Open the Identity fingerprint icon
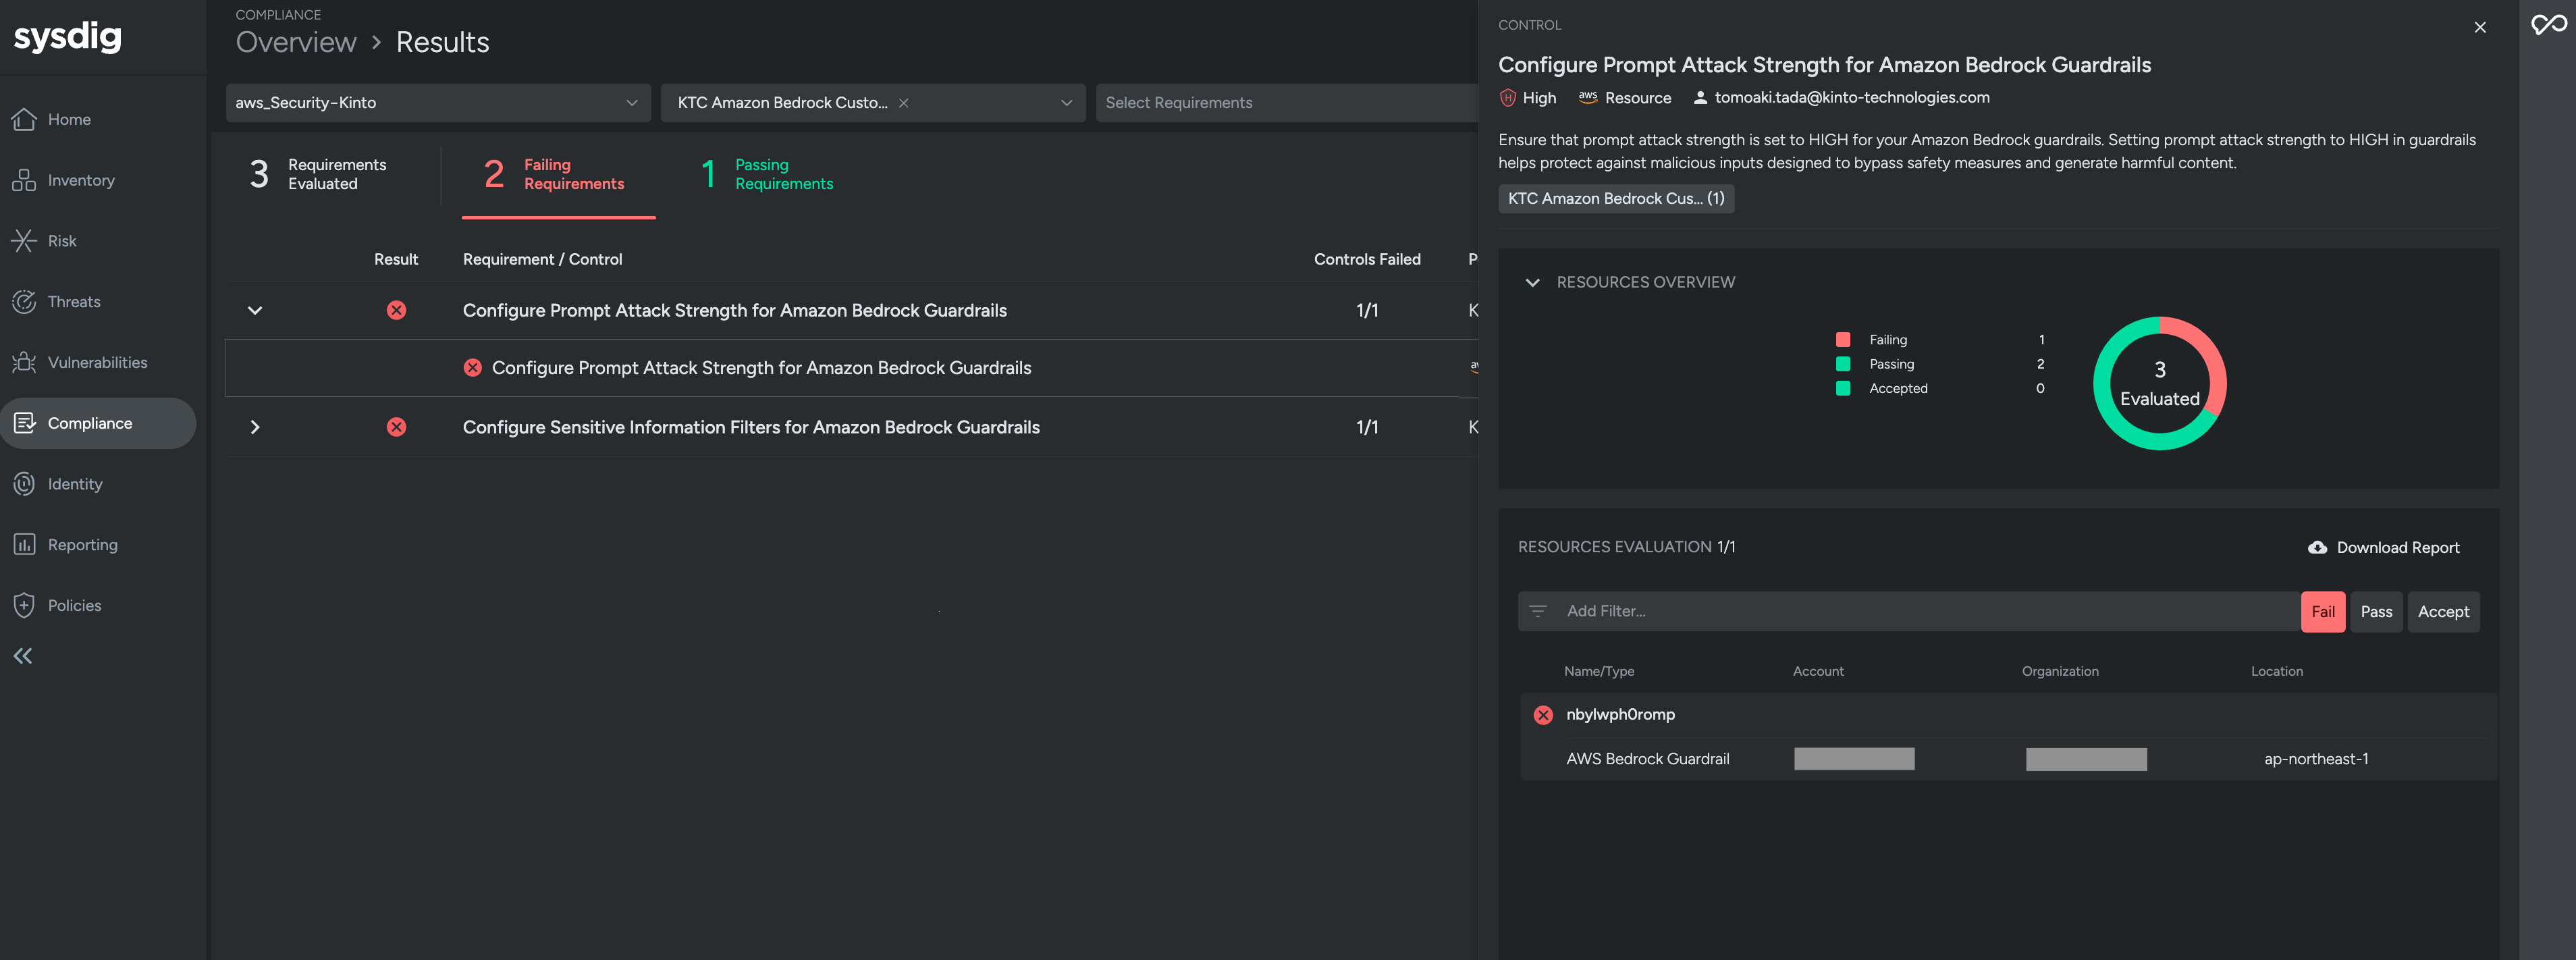 [24, 484]
